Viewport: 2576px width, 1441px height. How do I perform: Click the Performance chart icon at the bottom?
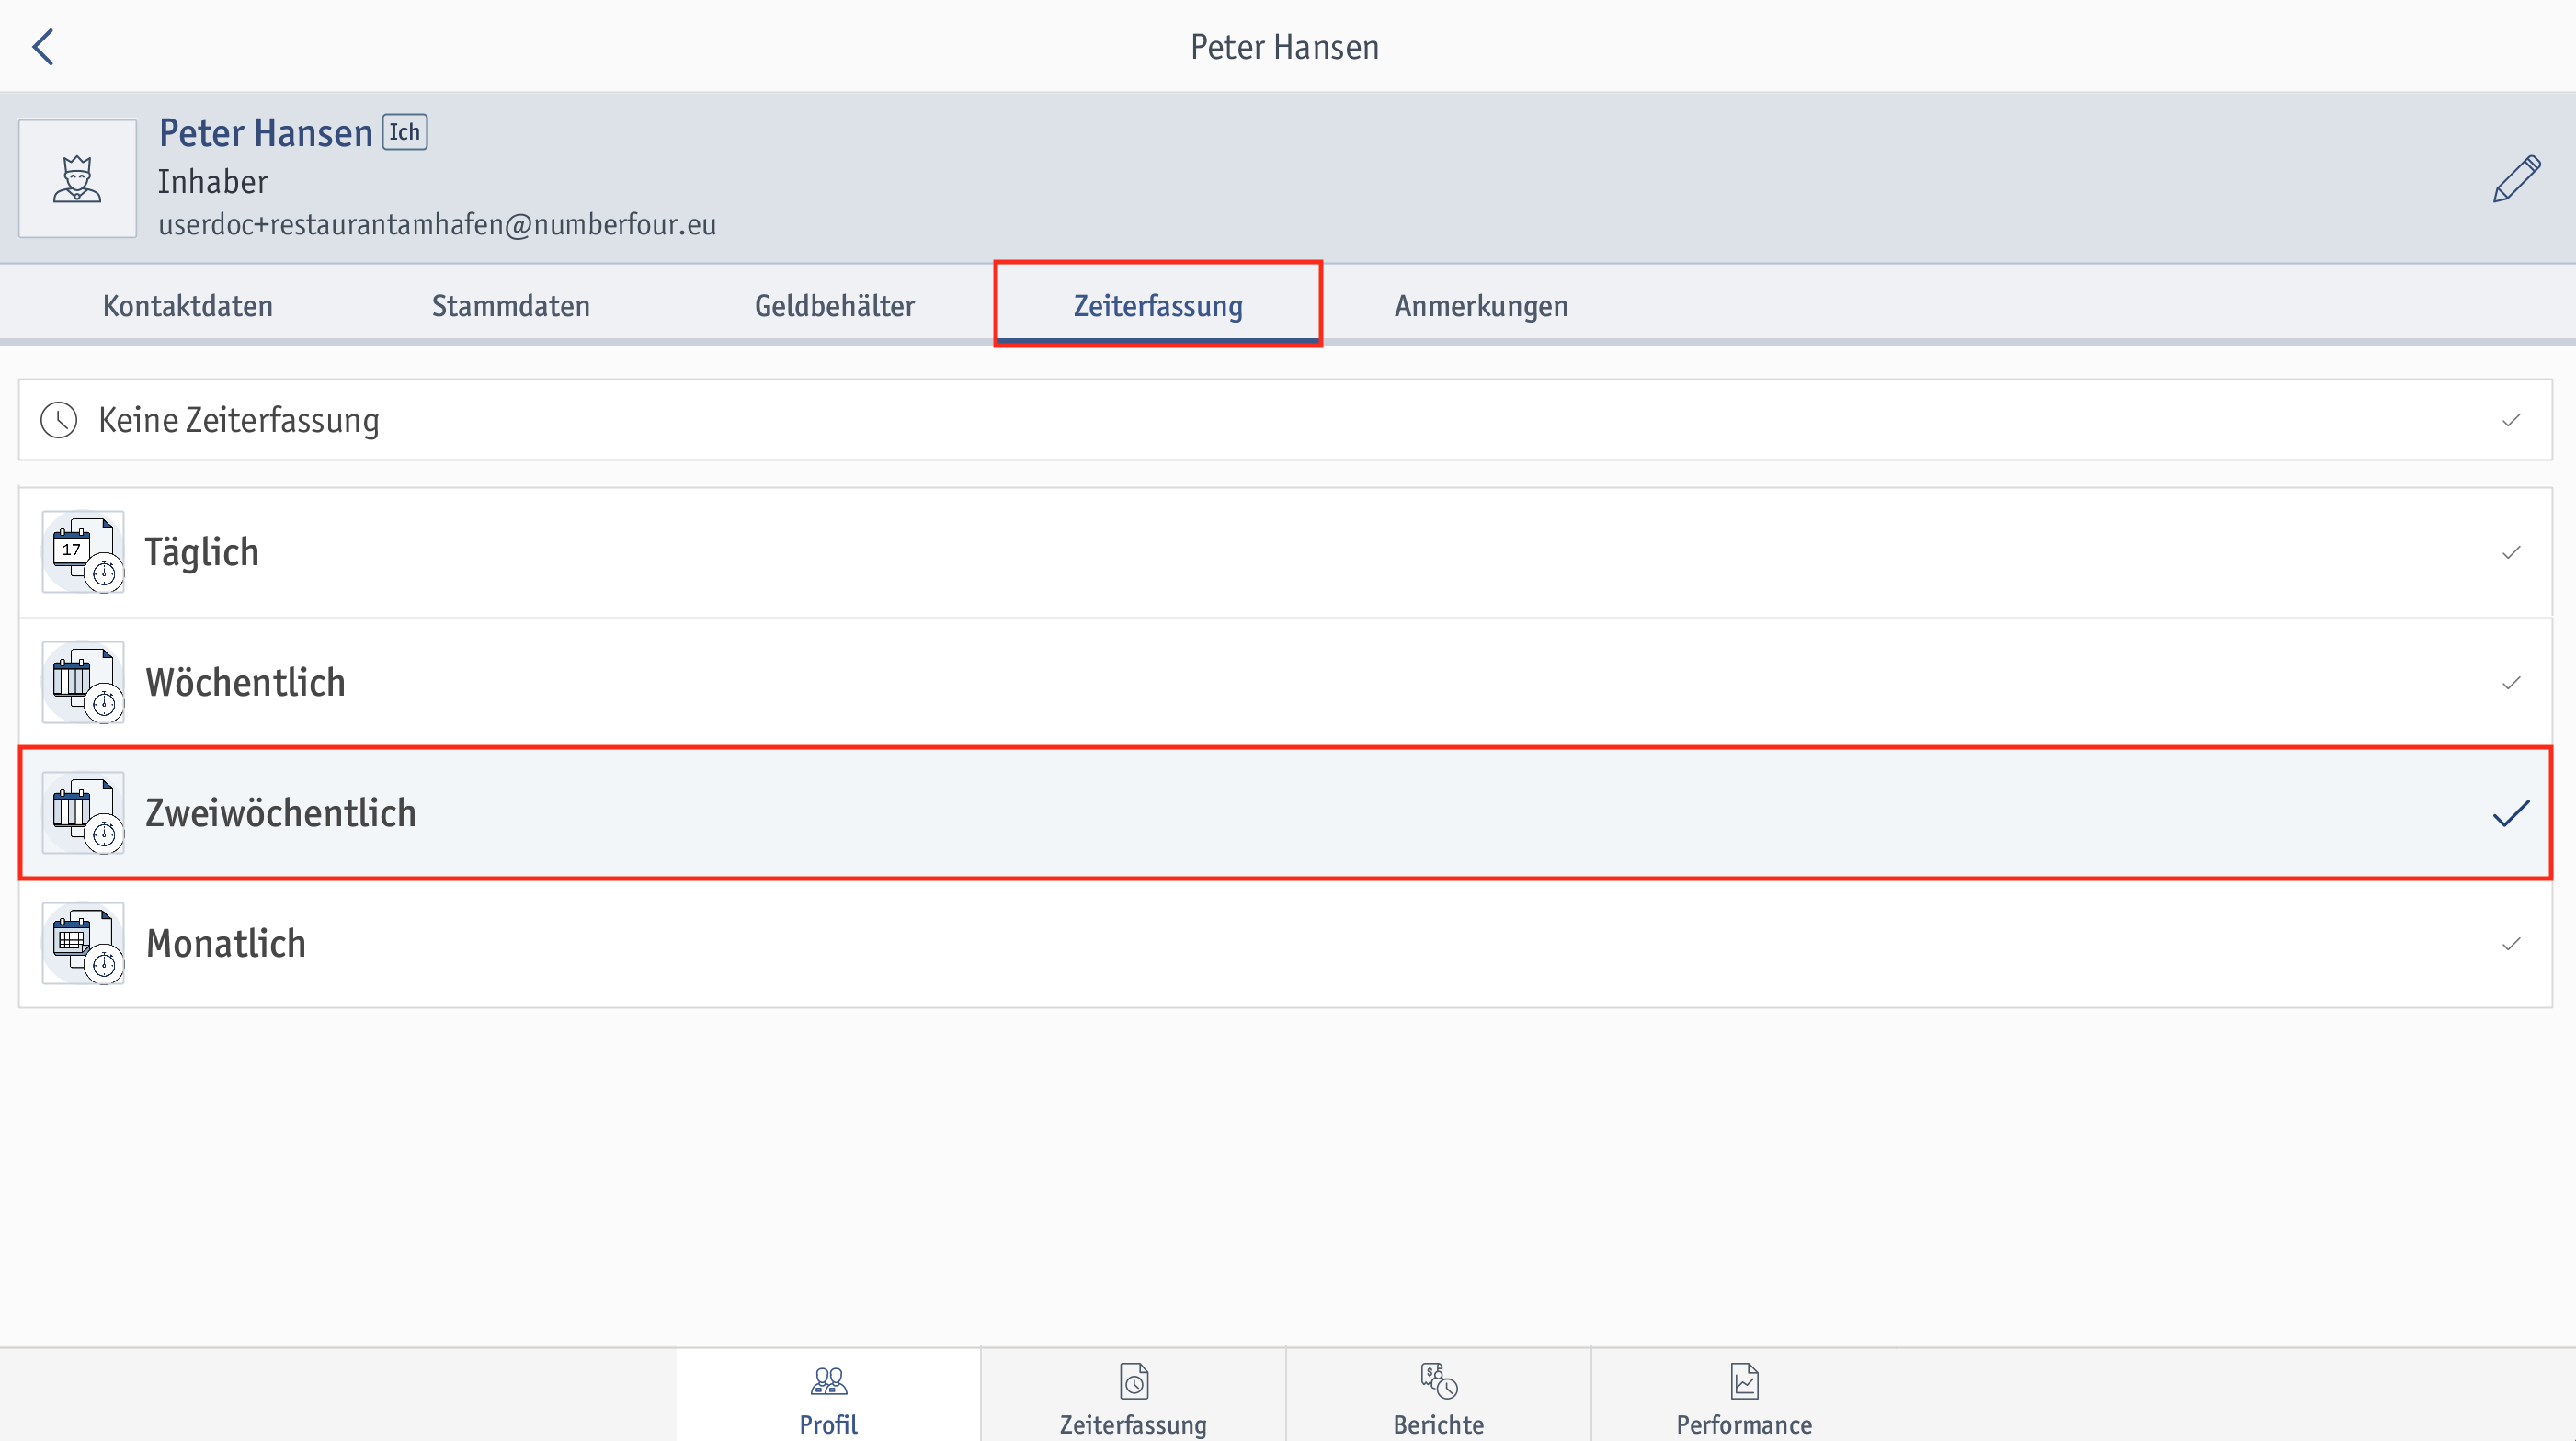click(1744, 1382)
